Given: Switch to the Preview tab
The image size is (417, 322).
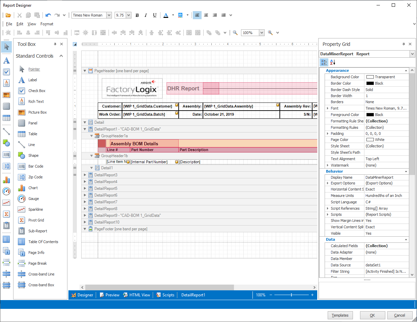Looking at the screenshot, I should [x=110, y=295].
